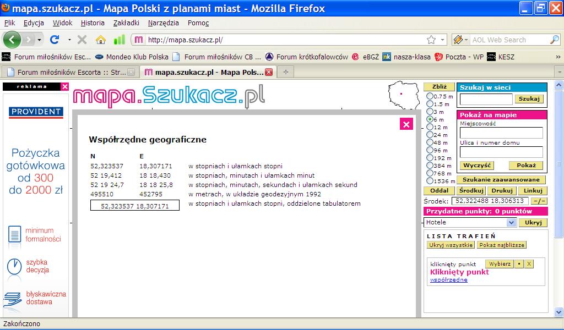Open the Zakładki menu
The height and width of the screenshot is (330, 564).
(126, 23)
